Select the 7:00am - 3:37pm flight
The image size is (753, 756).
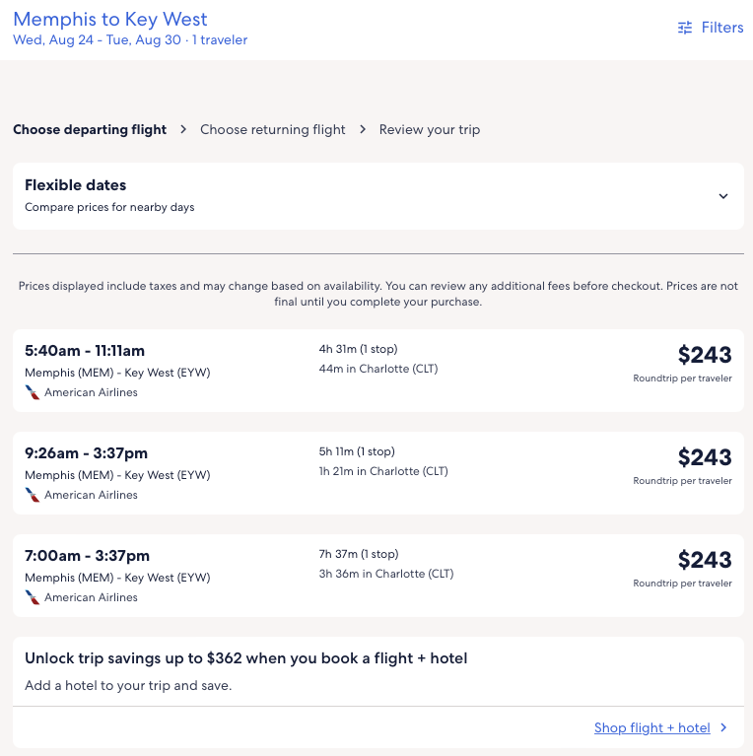87,556
